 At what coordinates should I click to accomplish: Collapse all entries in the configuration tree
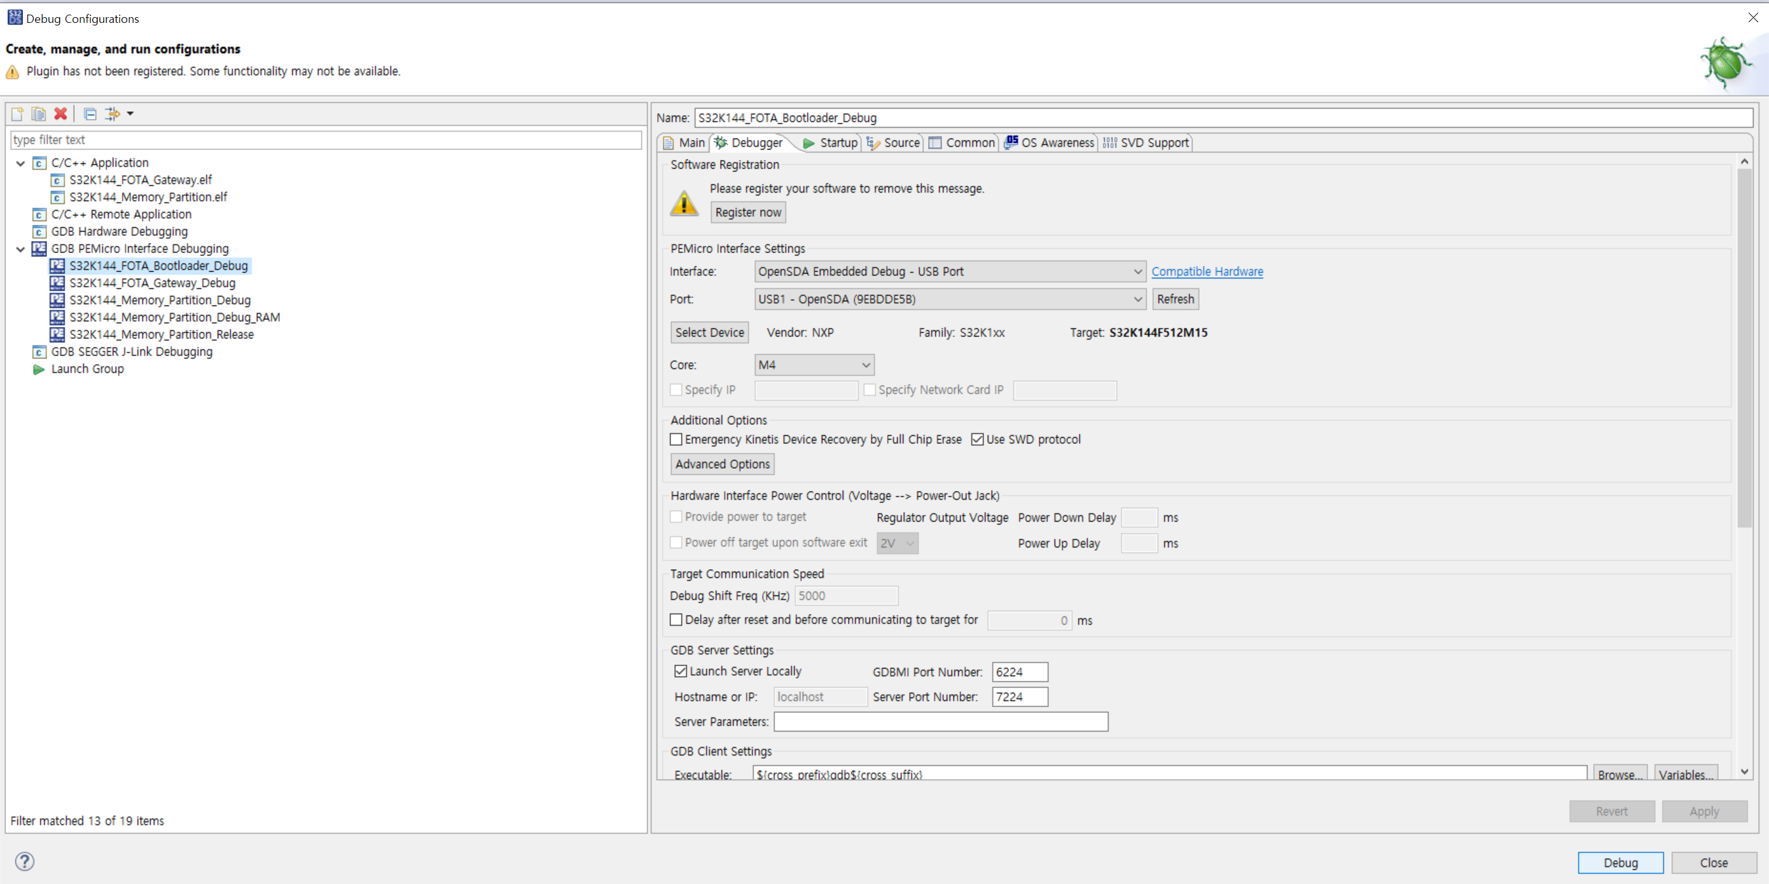[89, 113]
